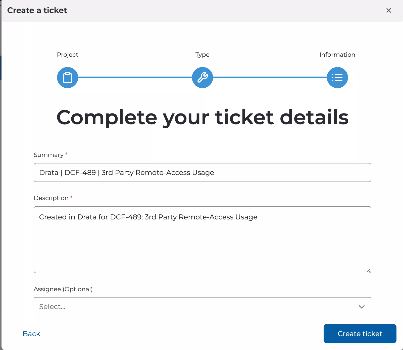The image size is (403, 350).
Task: Click the Assignee (Optional) label
Action: (x=63, y=289)
